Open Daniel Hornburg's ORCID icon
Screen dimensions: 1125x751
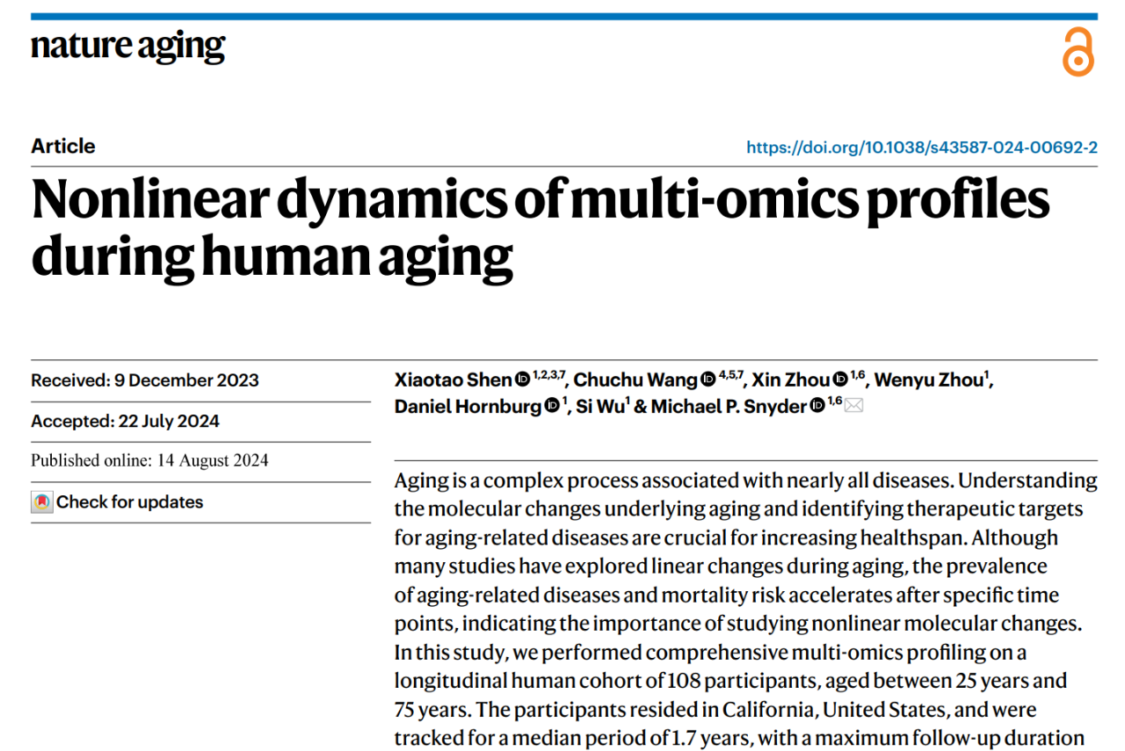(552, 406)
